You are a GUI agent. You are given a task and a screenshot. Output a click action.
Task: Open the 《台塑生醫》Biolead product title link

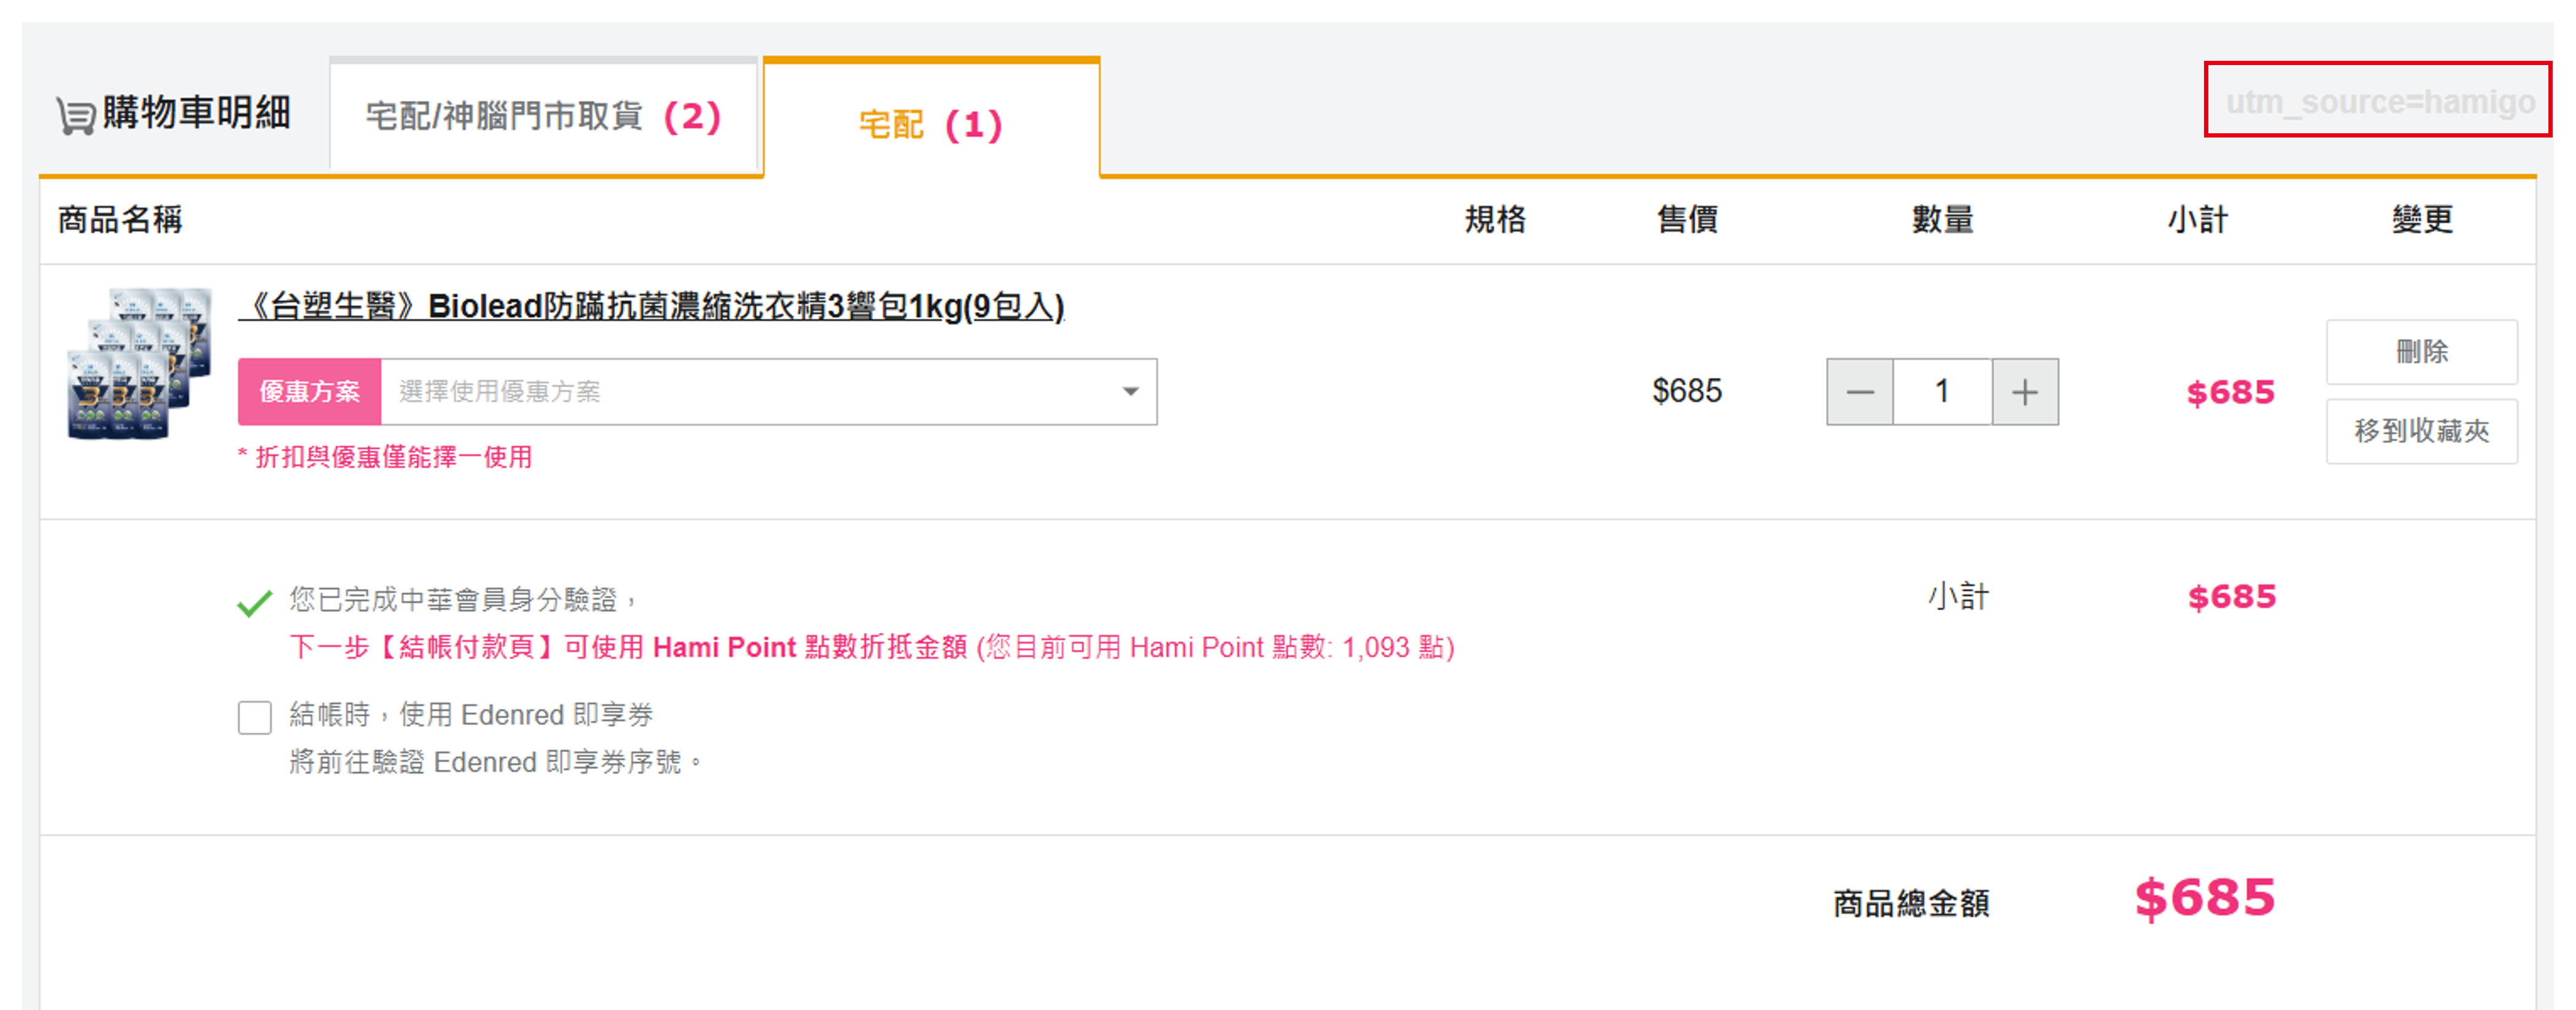click(652, 306)
